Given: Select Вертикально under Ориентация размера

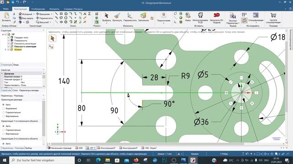Looking at the screenshot, I should 3,116.
